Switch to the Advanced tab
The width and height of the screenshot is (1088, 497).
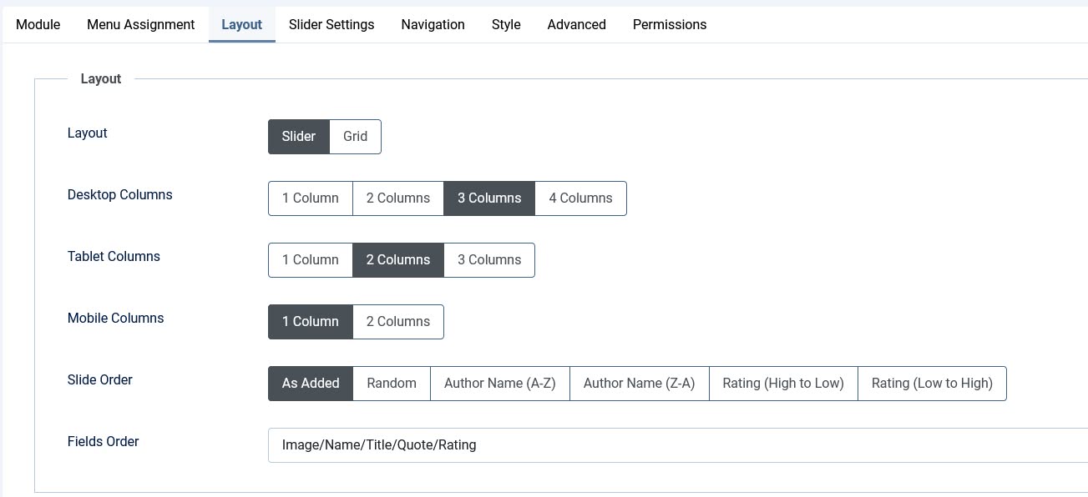(x=576, y=24)
